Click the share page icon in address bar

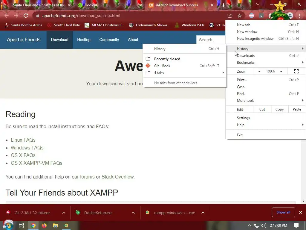(230, 16)
